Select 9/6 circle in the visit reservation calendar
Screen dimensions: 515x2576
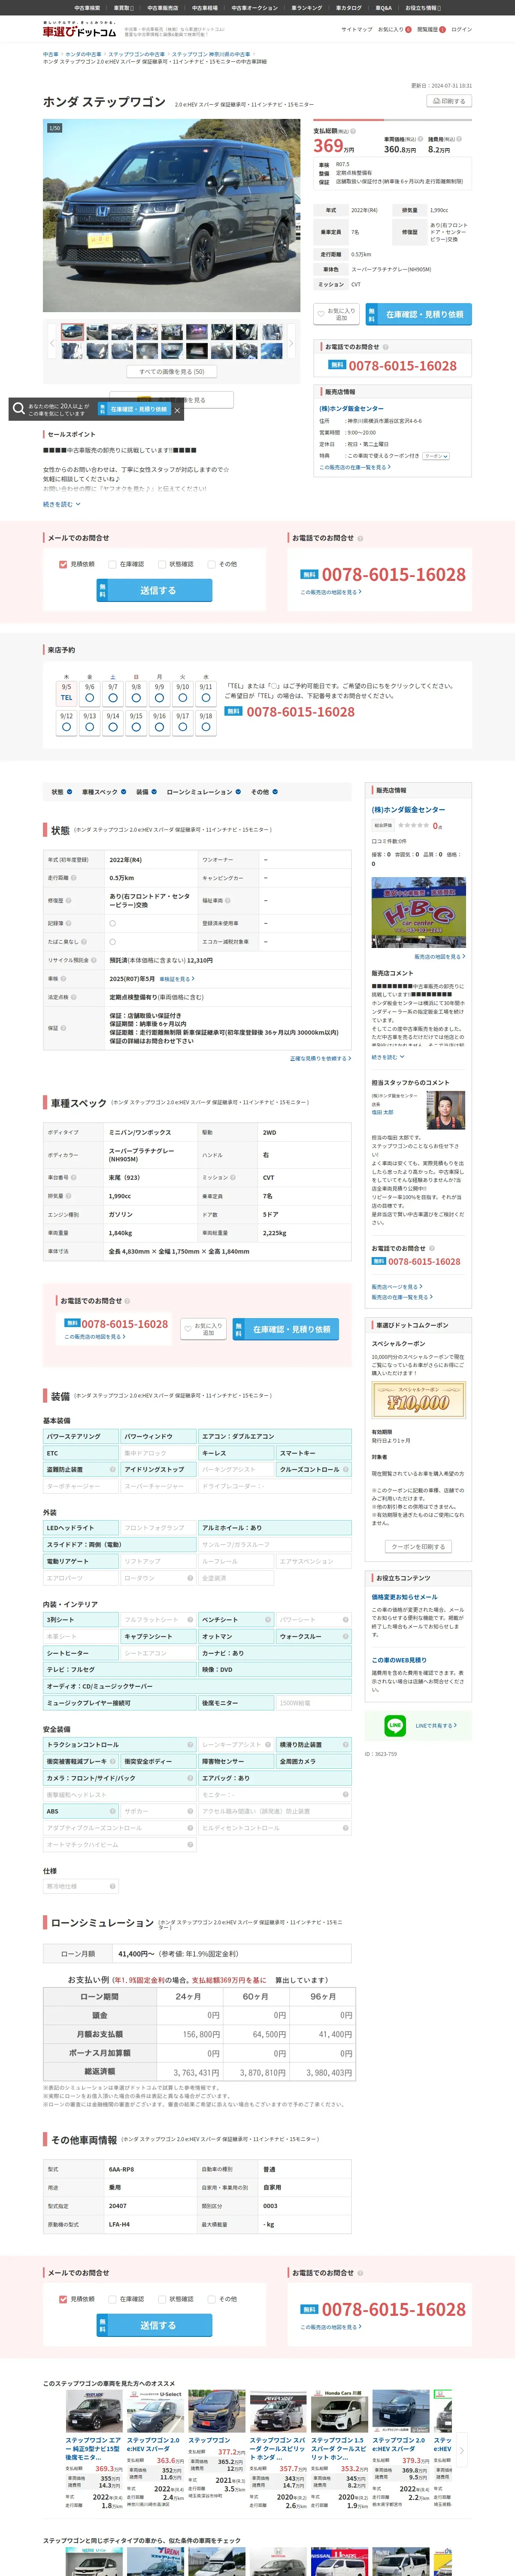(x=90, y=698)
